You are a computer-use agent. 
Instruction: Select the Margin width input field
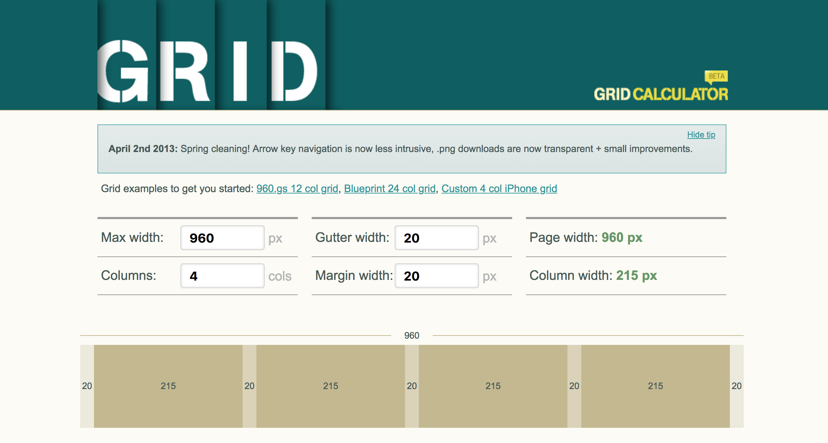(x=436, y=276)
